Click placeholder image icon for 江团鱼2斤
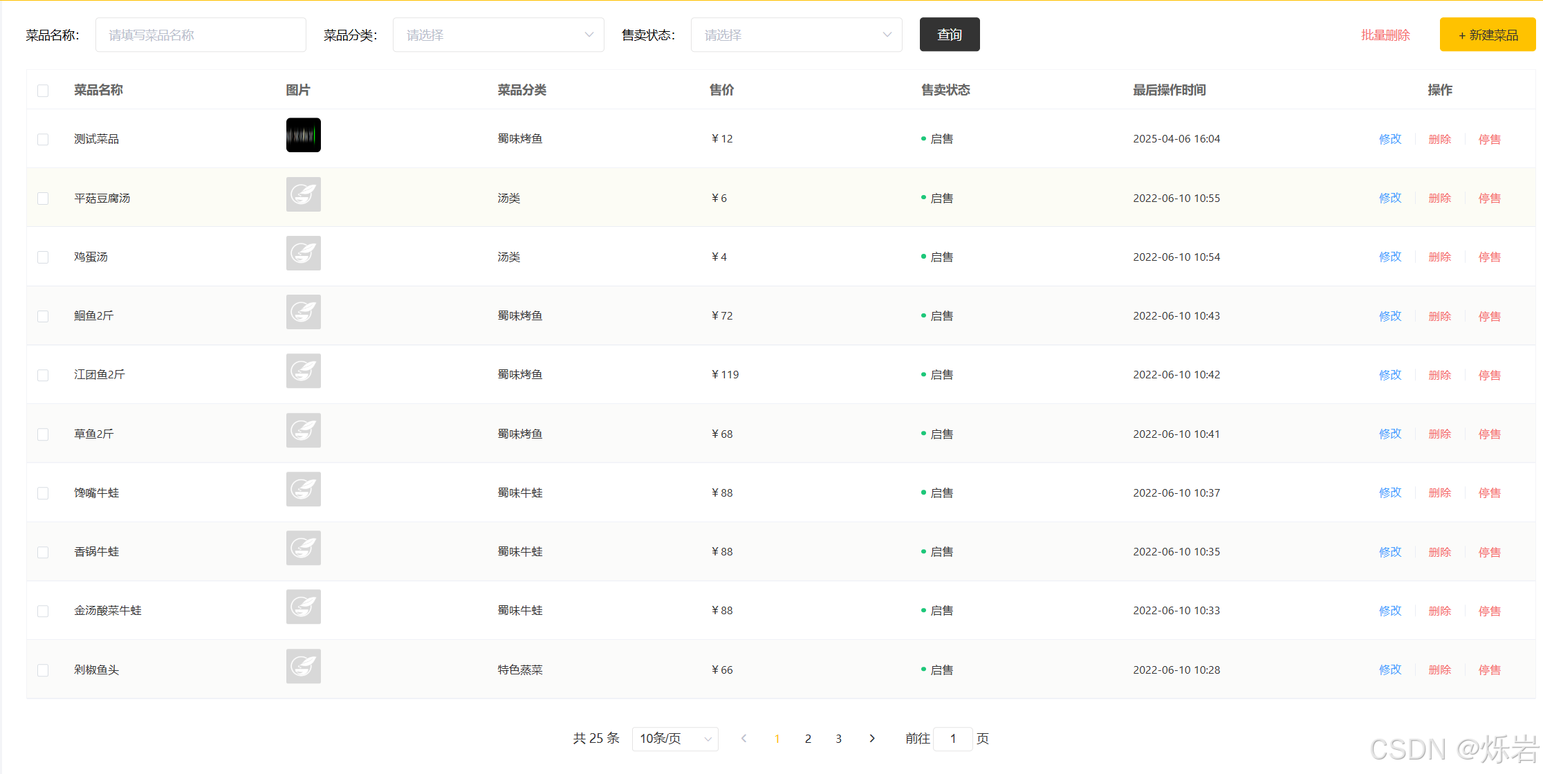Image resolution: width=1543 pixels, height=774 pixels. [x=303, y=371]
